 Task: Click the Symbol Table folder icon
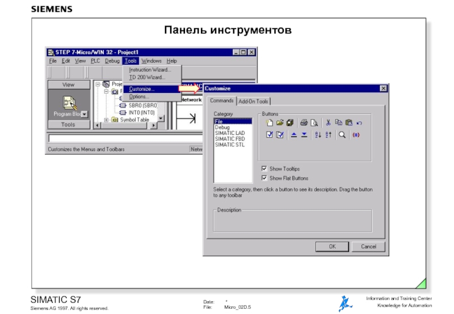tap(115, 120)
